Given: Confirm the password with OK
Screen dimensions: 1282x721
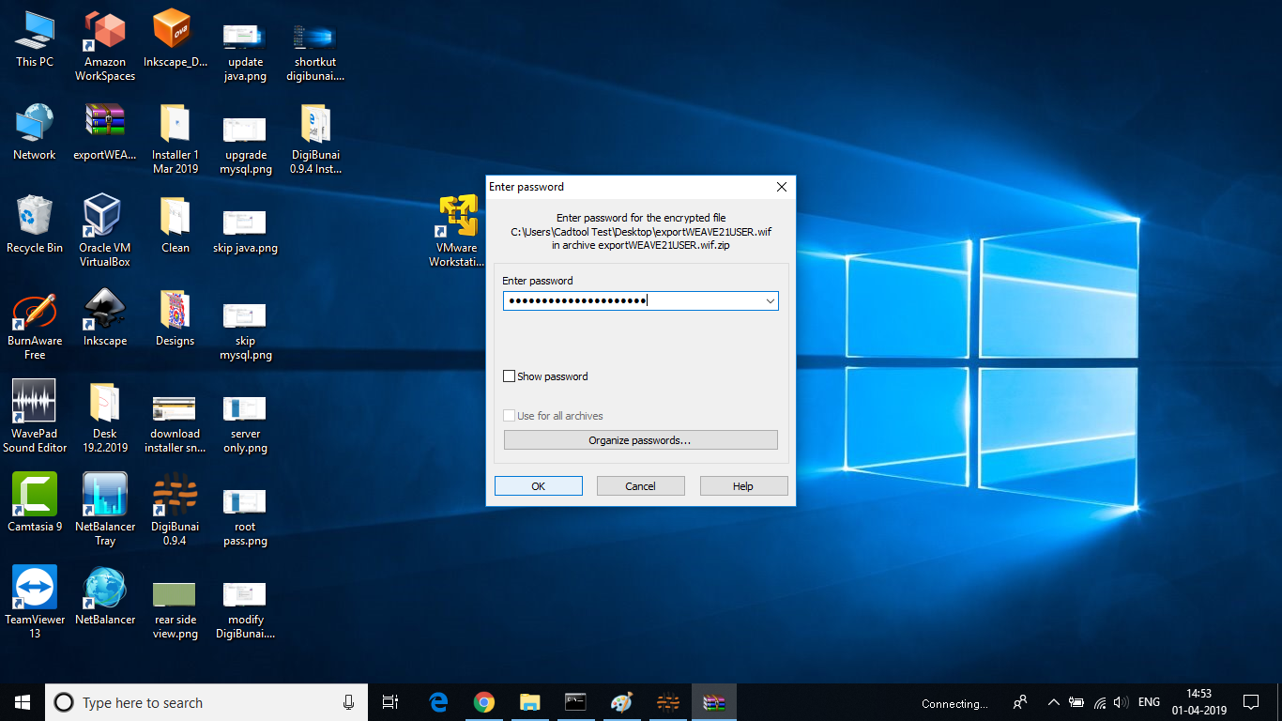Looking at the screenshot, I should 538,486.
